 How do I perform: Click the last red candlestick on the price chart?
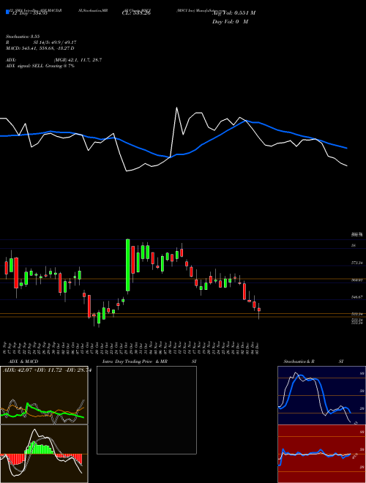[x=259, y=310]
